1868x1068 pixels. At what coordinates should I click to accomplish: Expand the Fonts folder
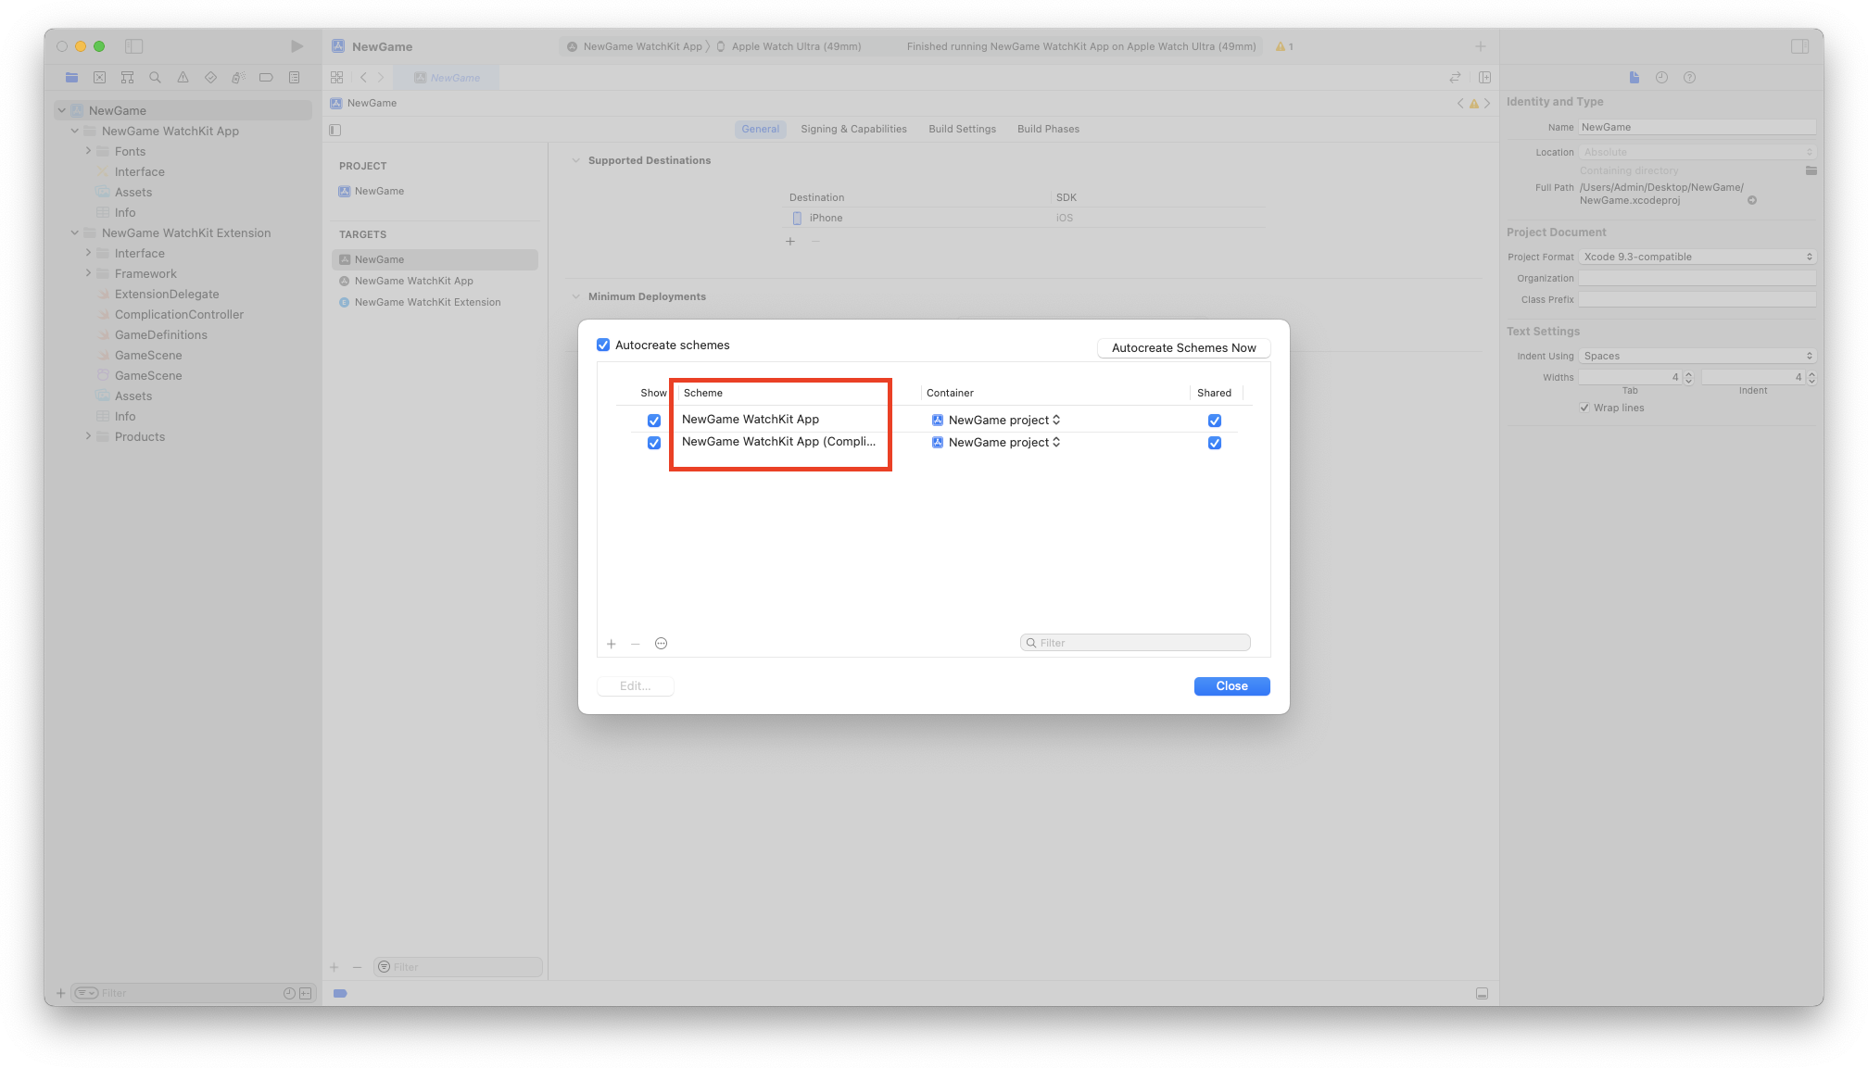tap(88, 151)
